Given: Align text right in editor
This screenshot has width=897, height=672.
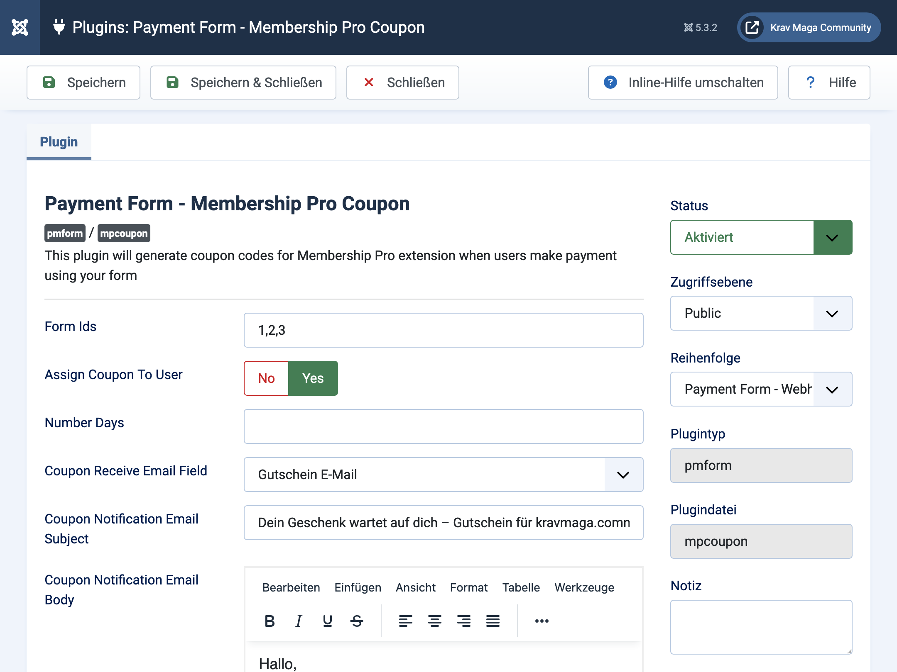Looking at the screenshot, I should pos(464,621).
